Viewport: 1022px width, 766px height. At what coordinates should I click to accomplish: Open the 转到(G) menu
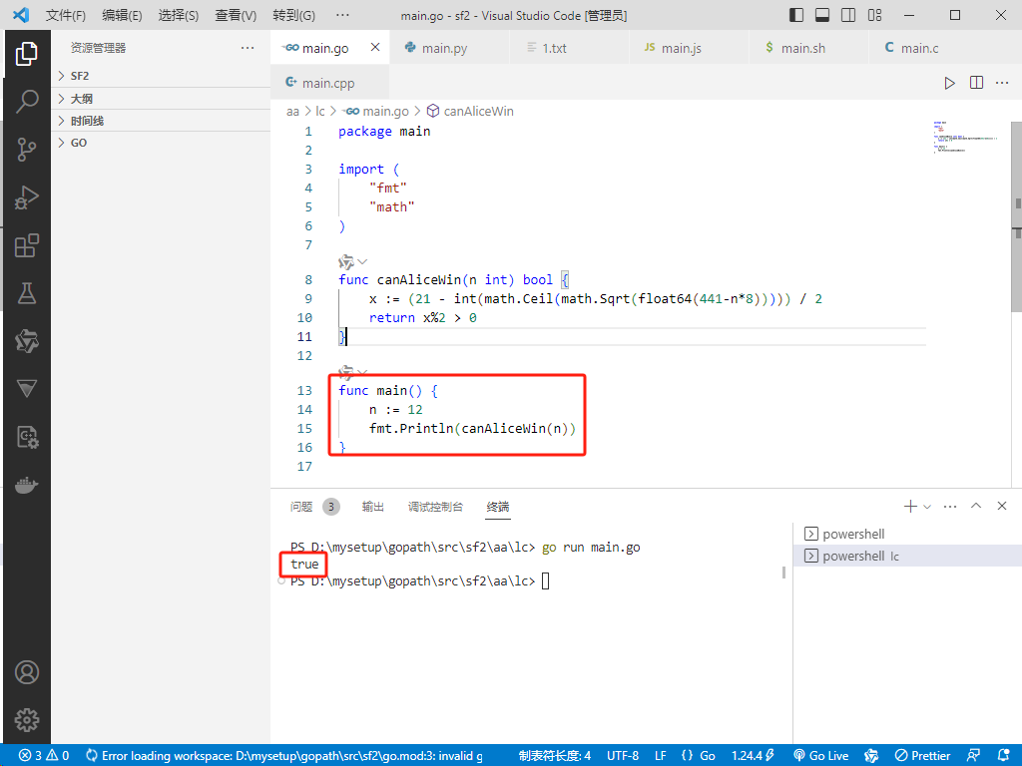click(294, 15)
